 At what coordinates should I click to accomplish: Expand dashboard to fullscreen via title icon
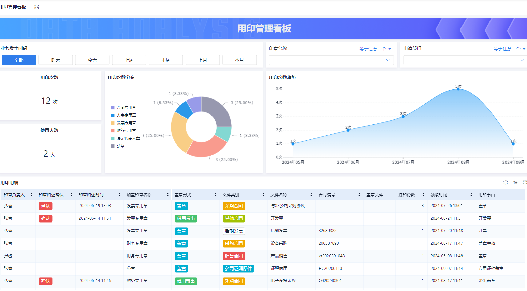click(36, 7)
